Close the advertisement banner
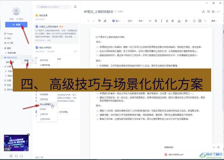Screen dimensions: 224x160 [29, 135]
